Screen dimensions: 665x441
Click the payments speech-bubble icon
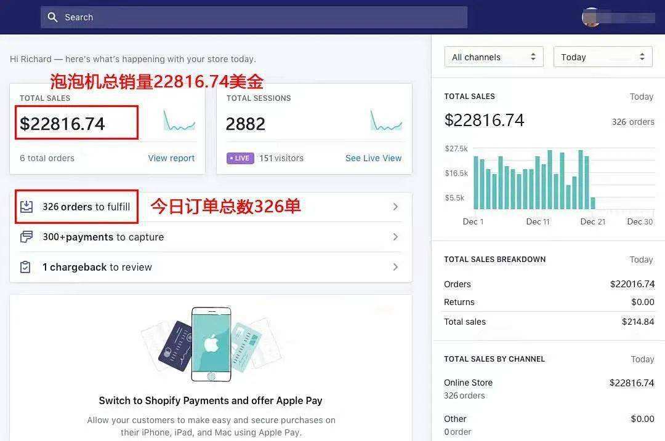[26, 237]
